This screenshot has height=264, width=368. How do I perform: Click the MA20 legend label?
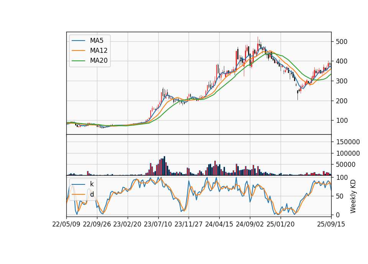[x=99, y=61]
